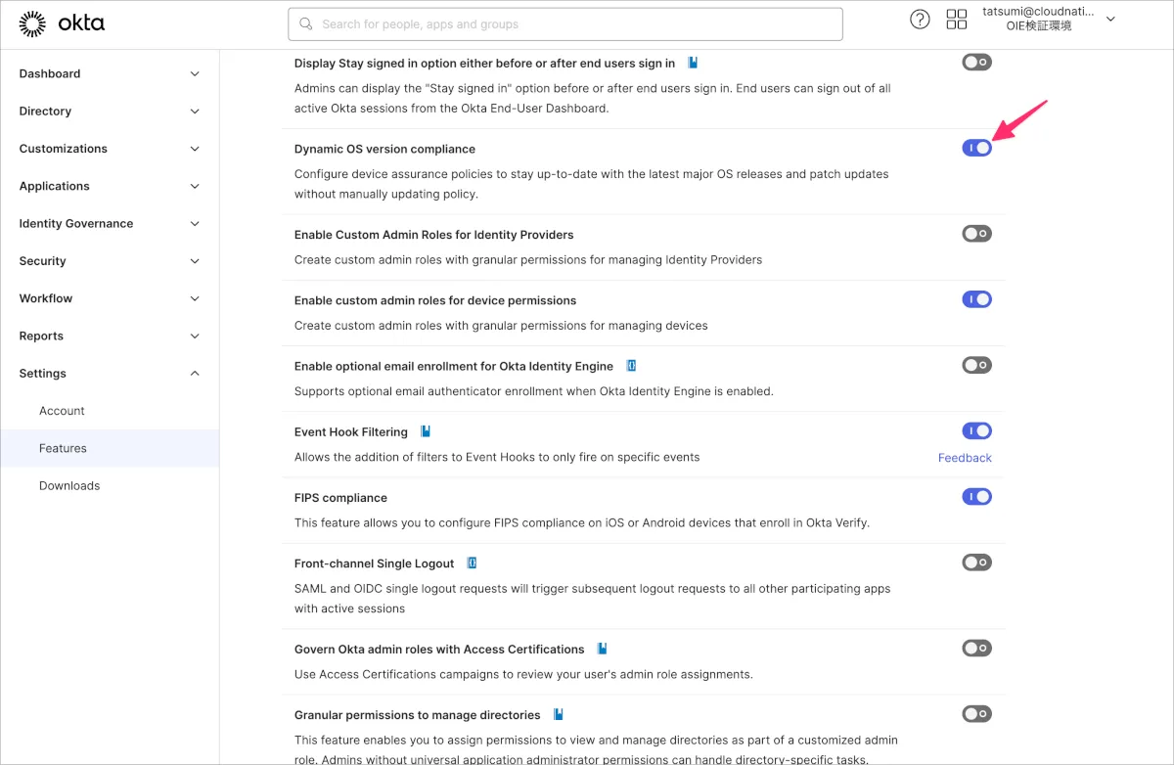Screen dimensions: 1174x765
Task: Click icon beside optional email enrollment feature
Action: (x=631, y=366)
